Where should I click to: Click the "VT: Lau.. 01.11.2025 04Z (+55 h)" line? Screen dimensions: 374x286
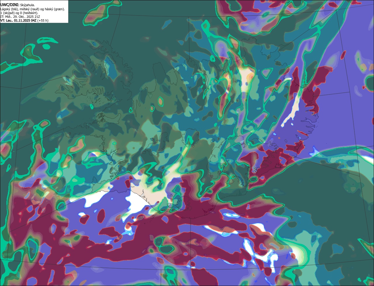[25, 20]
